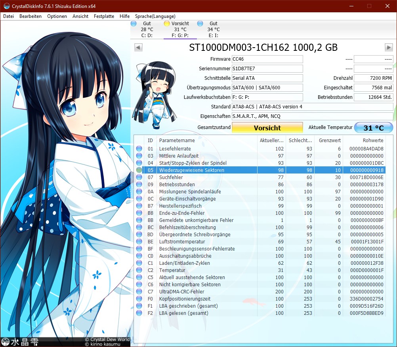Select the Aktuell ausstehende Sektoren row
The height and width of the screenshot is (347, 397).
(260, 277)
